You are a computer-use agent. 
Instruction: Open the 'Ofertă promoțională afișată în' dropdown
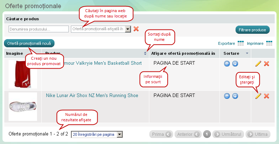(128, 29)
